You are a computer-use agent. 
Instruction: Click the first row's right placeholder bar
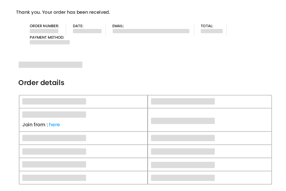click(x=183, y=101)
